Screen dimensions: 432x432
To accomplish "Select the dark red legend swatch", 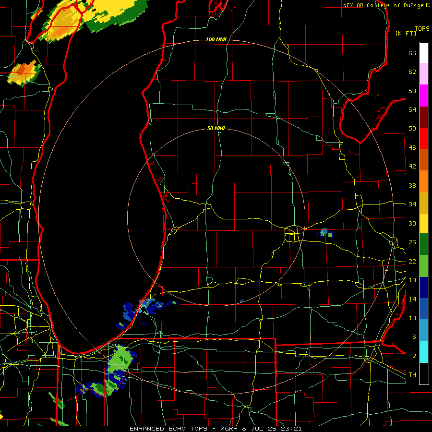I will 424,117.
